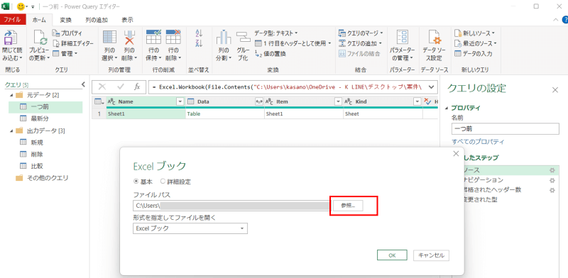Open the 管理 dropdown in ribbon
Viewport: 568px width, 278px height.
65,54
